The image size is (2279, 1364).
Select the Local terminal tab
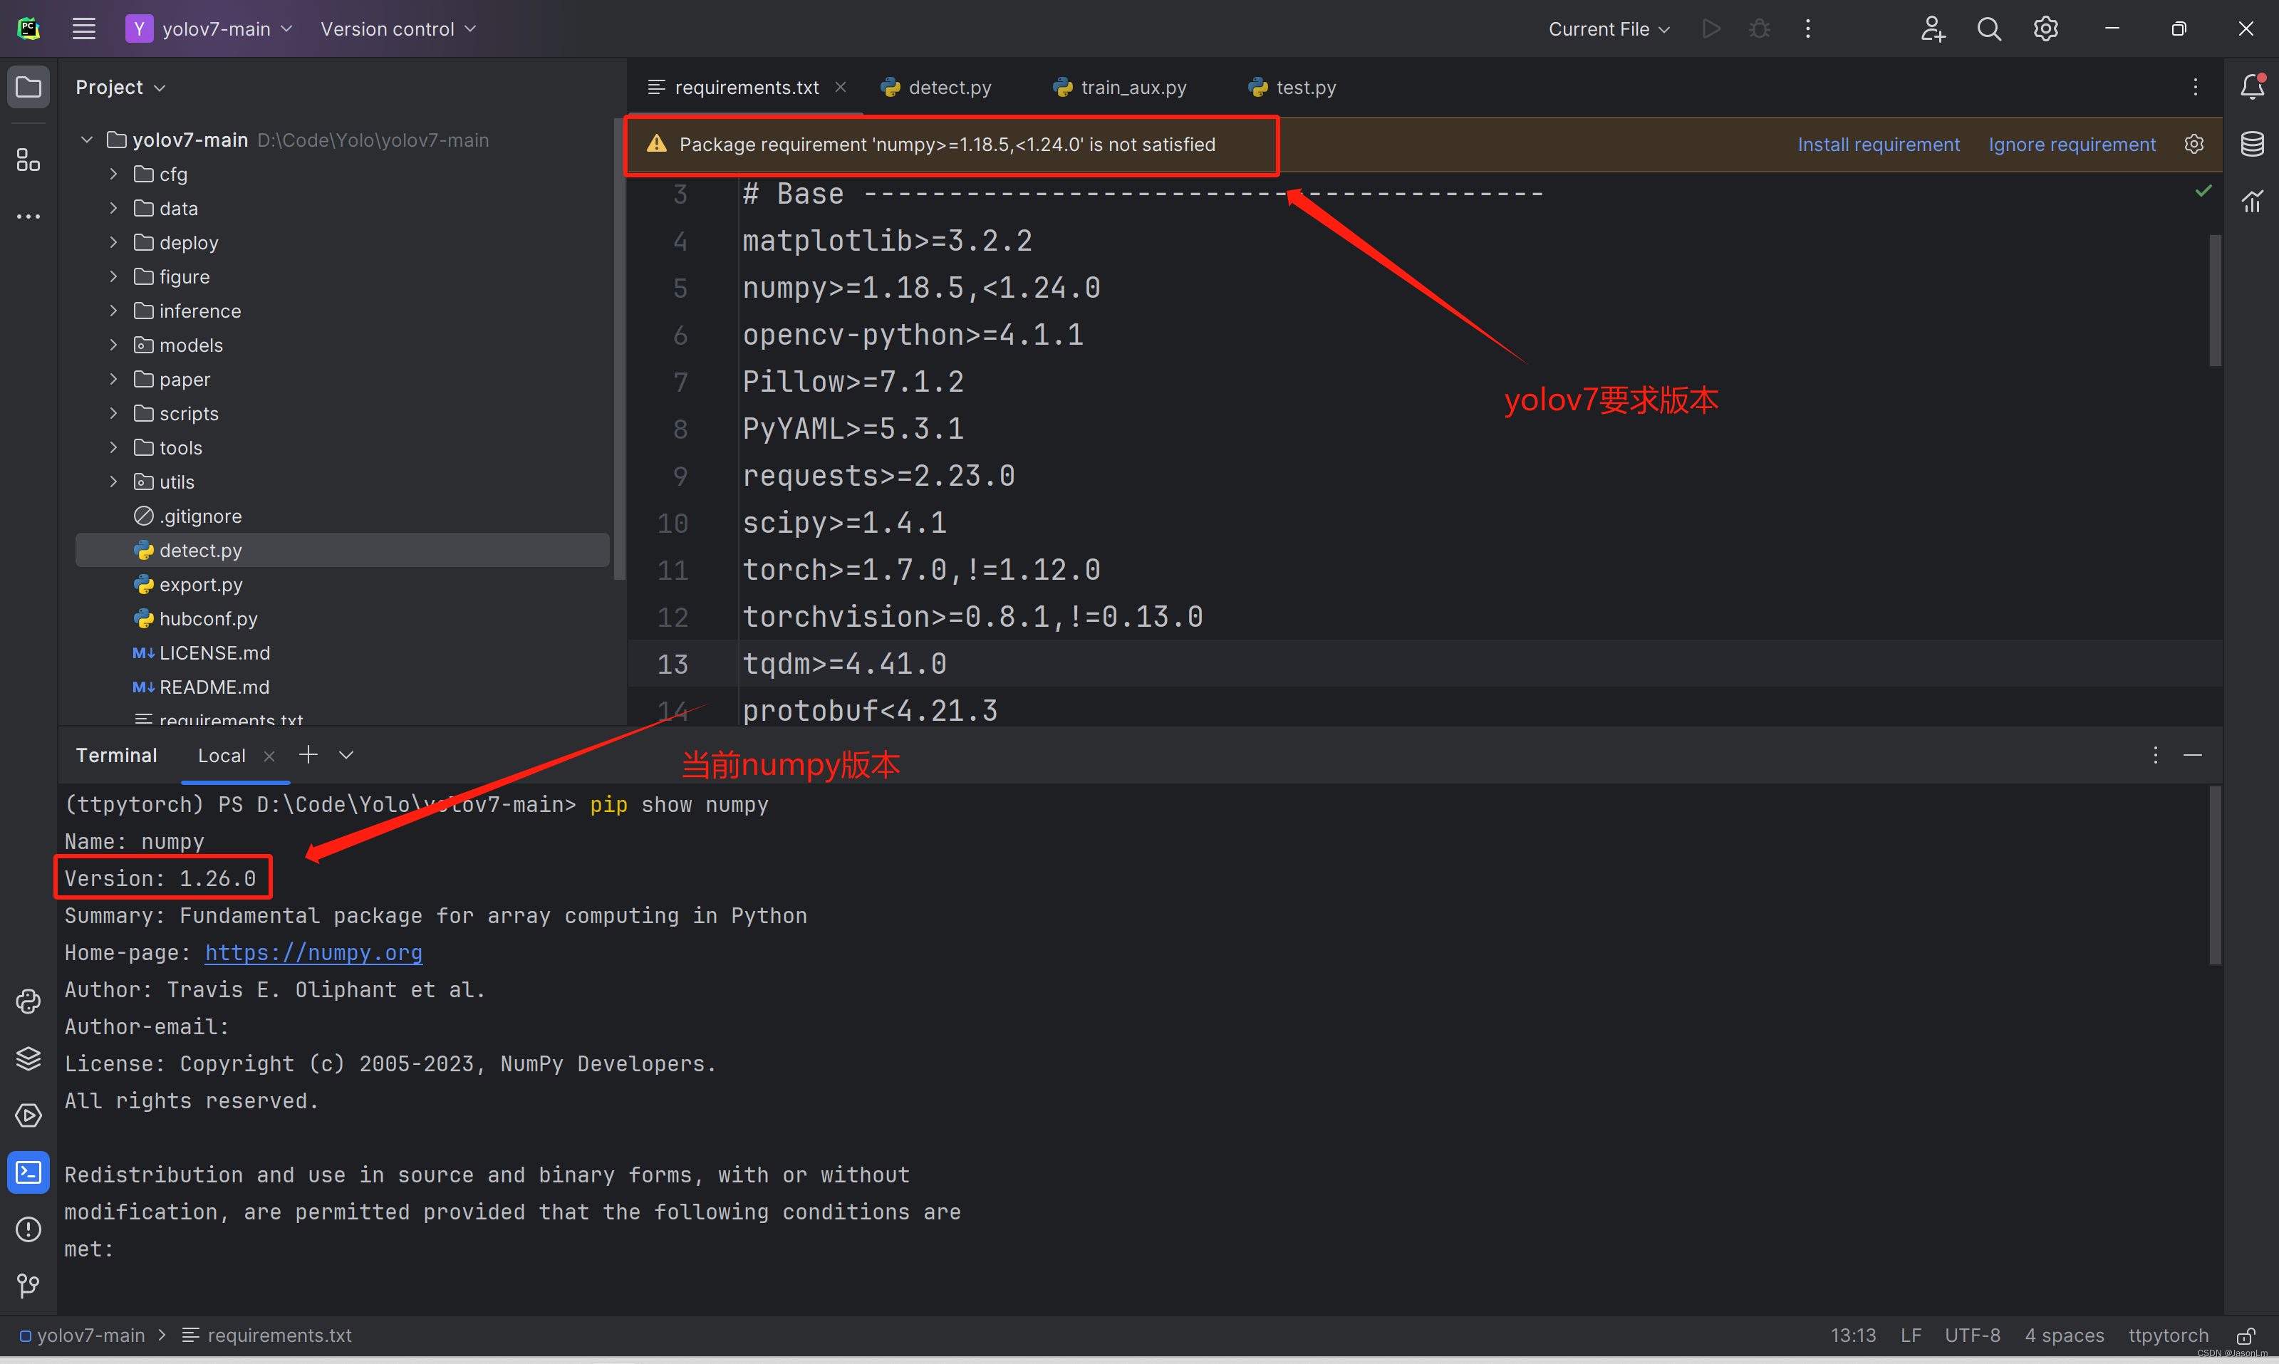point(222,756)
